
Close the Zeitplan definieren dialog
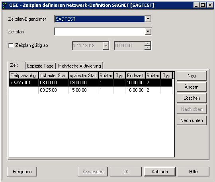point(210,5)
